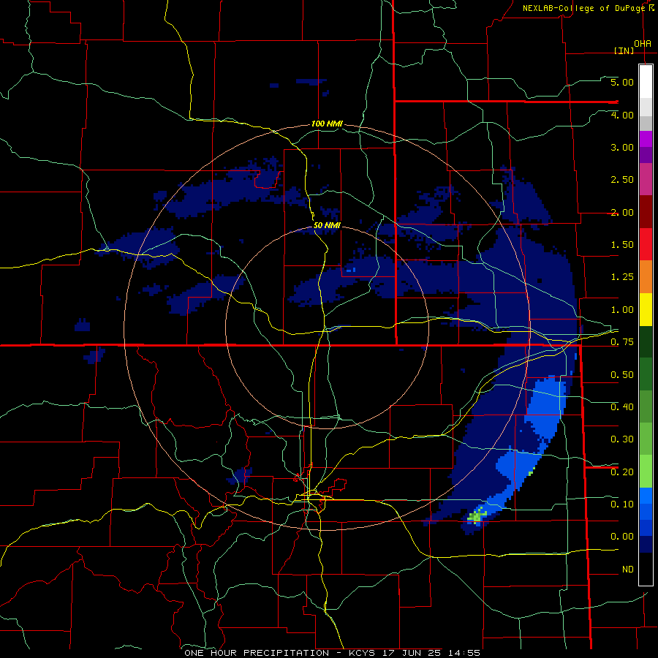Click the 2.00 legend value

click(622, 212)
